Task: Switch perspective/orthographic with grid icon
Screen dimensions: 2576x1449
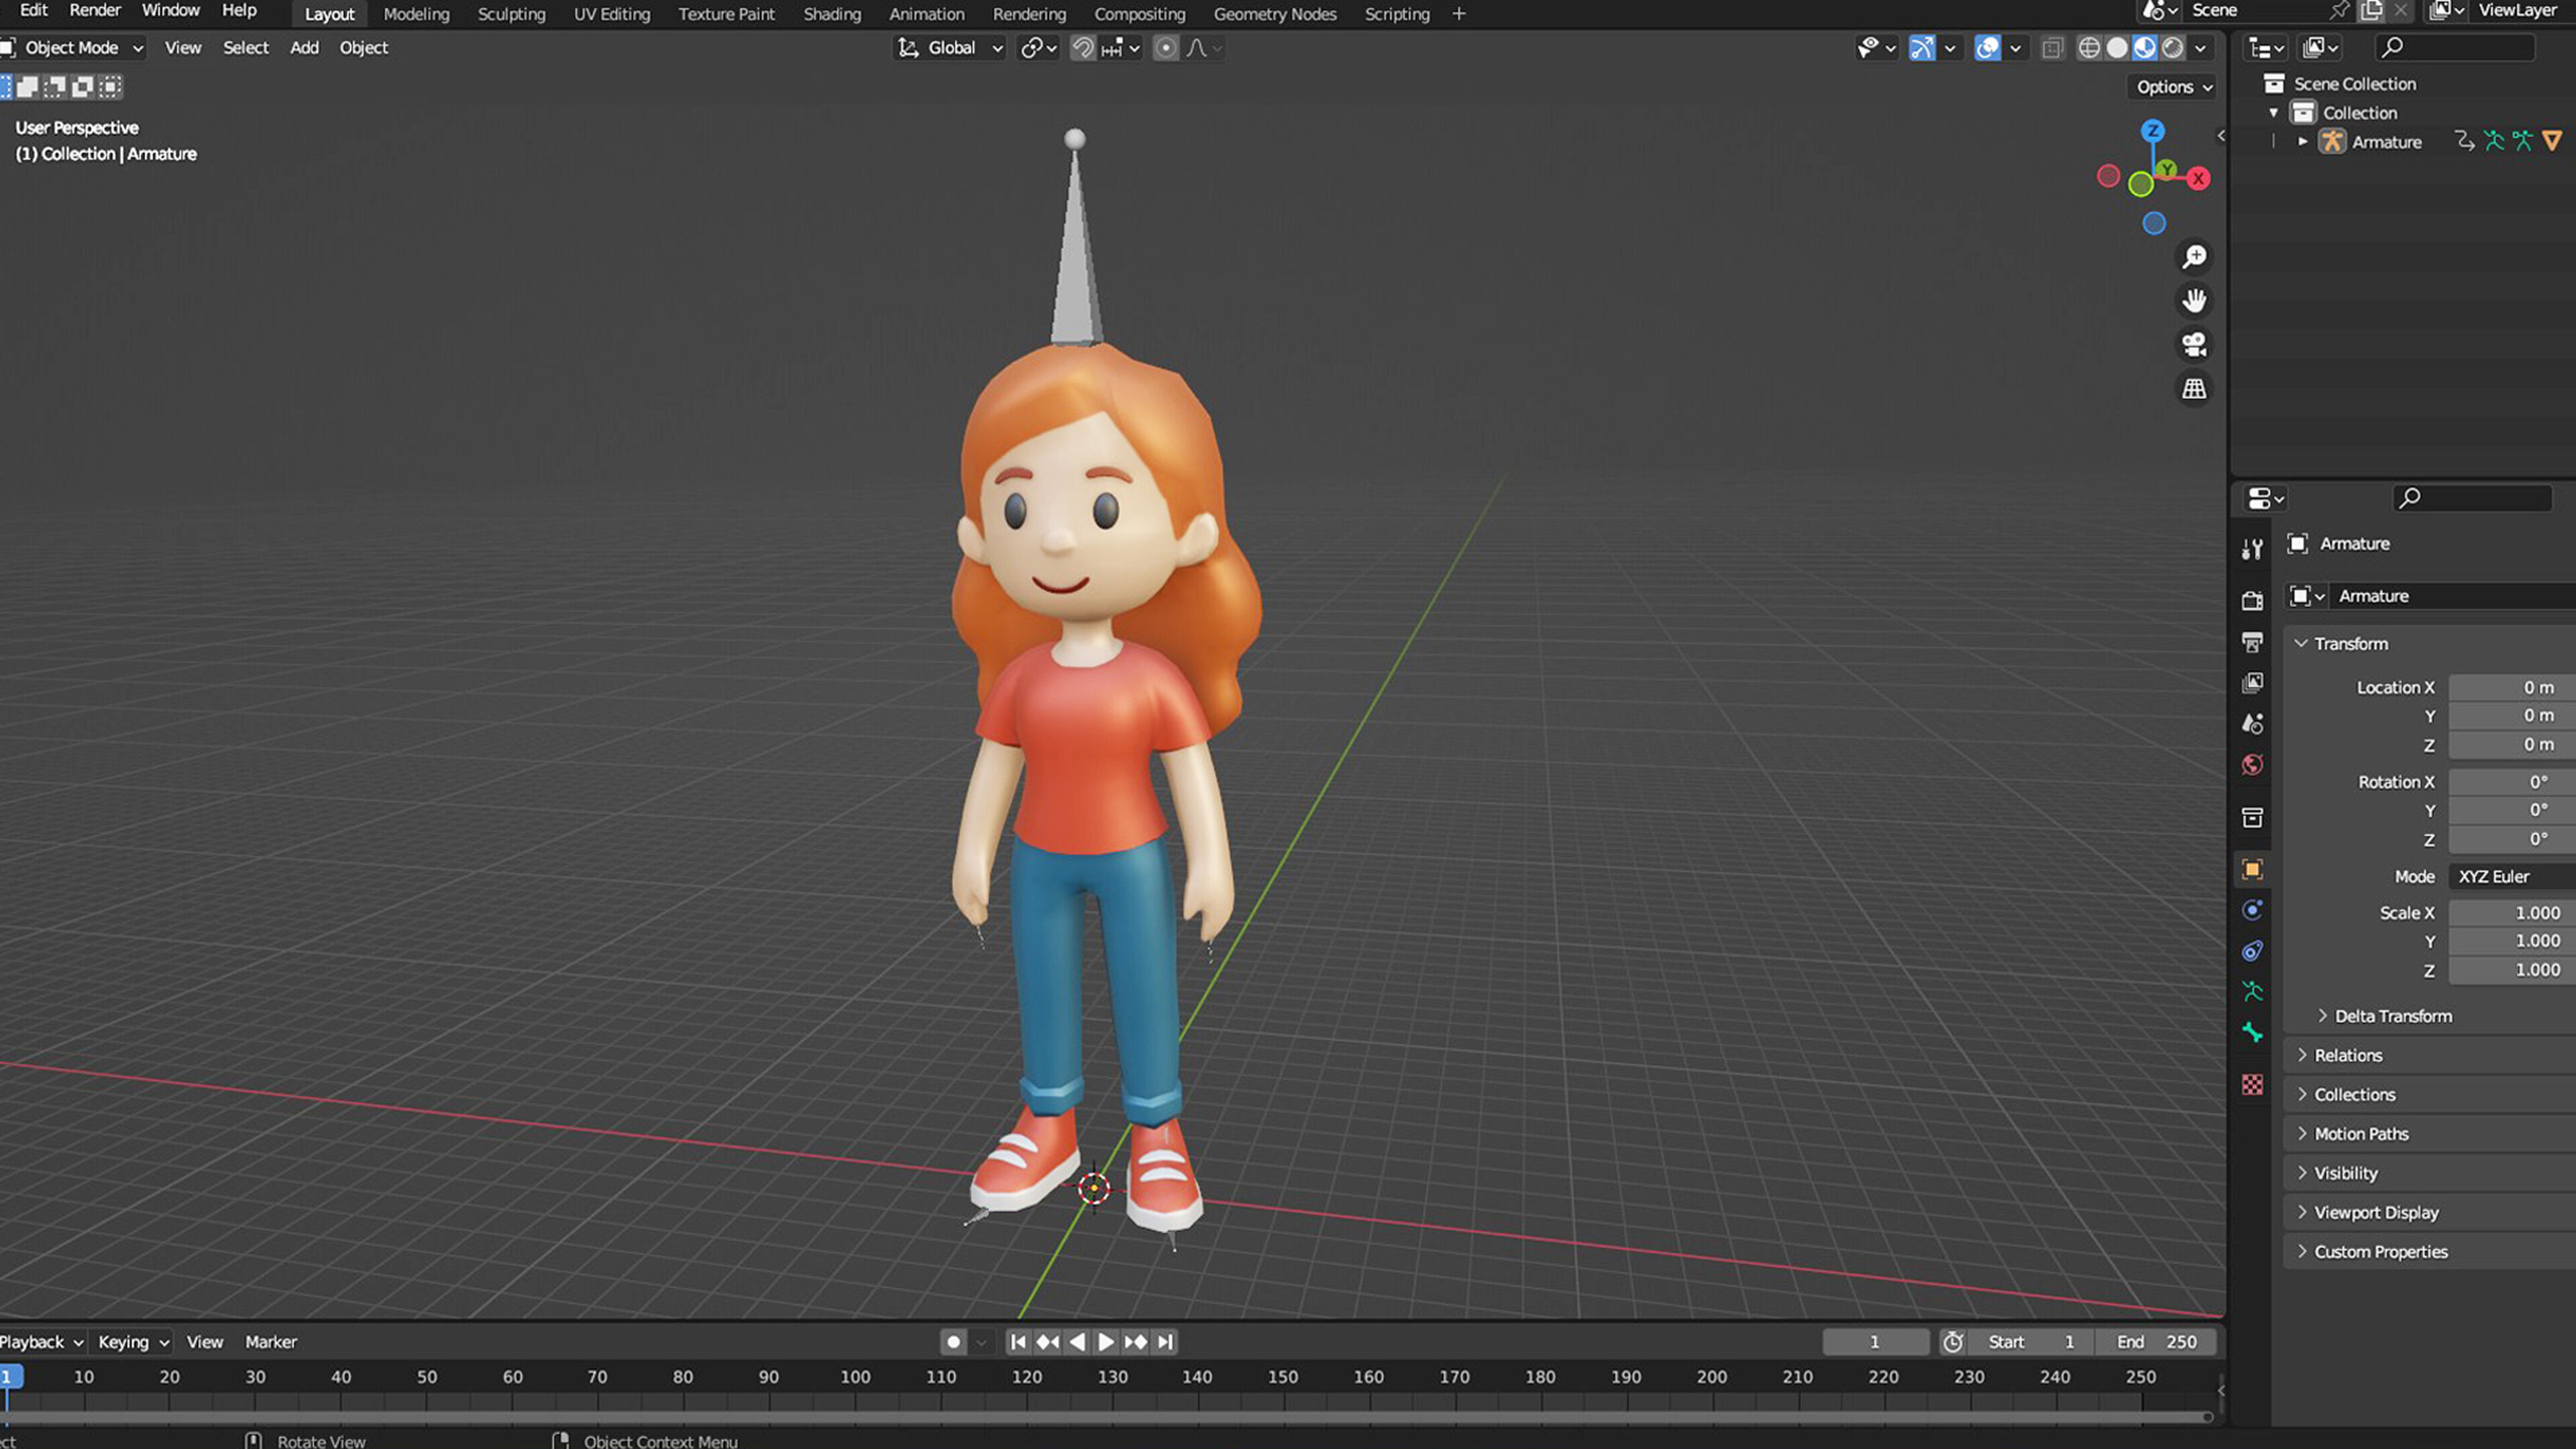Action: point(2194,389)
